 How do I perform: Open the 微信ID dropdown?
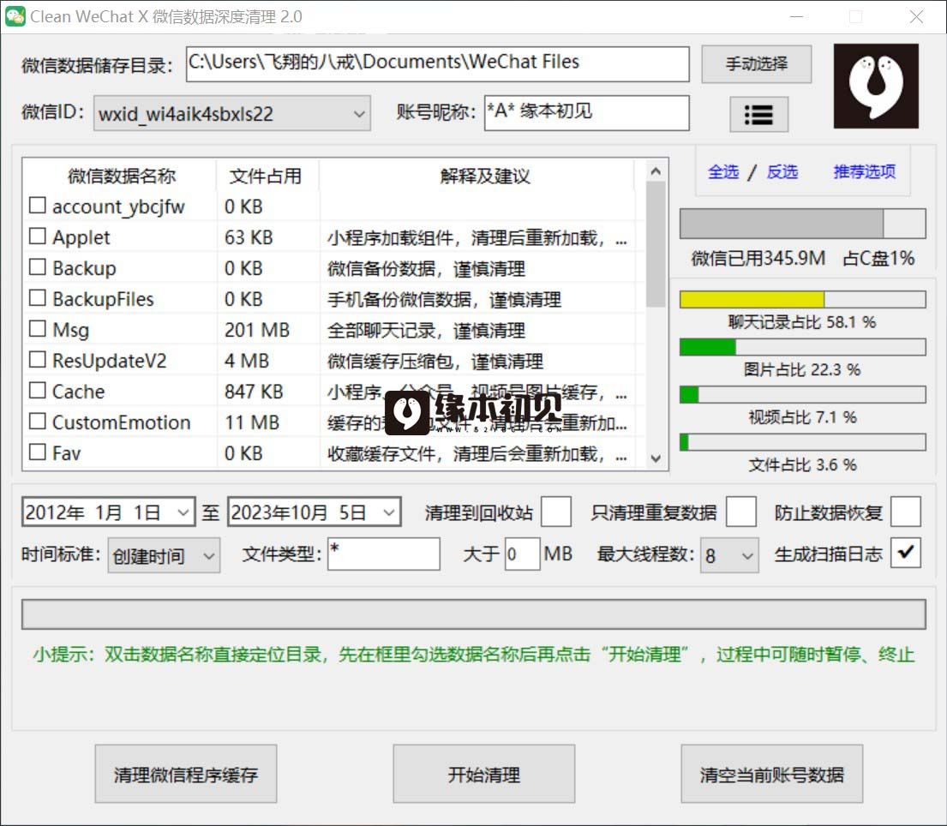[232, 113]
